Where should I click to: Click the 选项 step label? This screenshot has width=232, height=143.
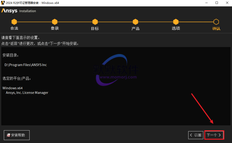(176, 28)
